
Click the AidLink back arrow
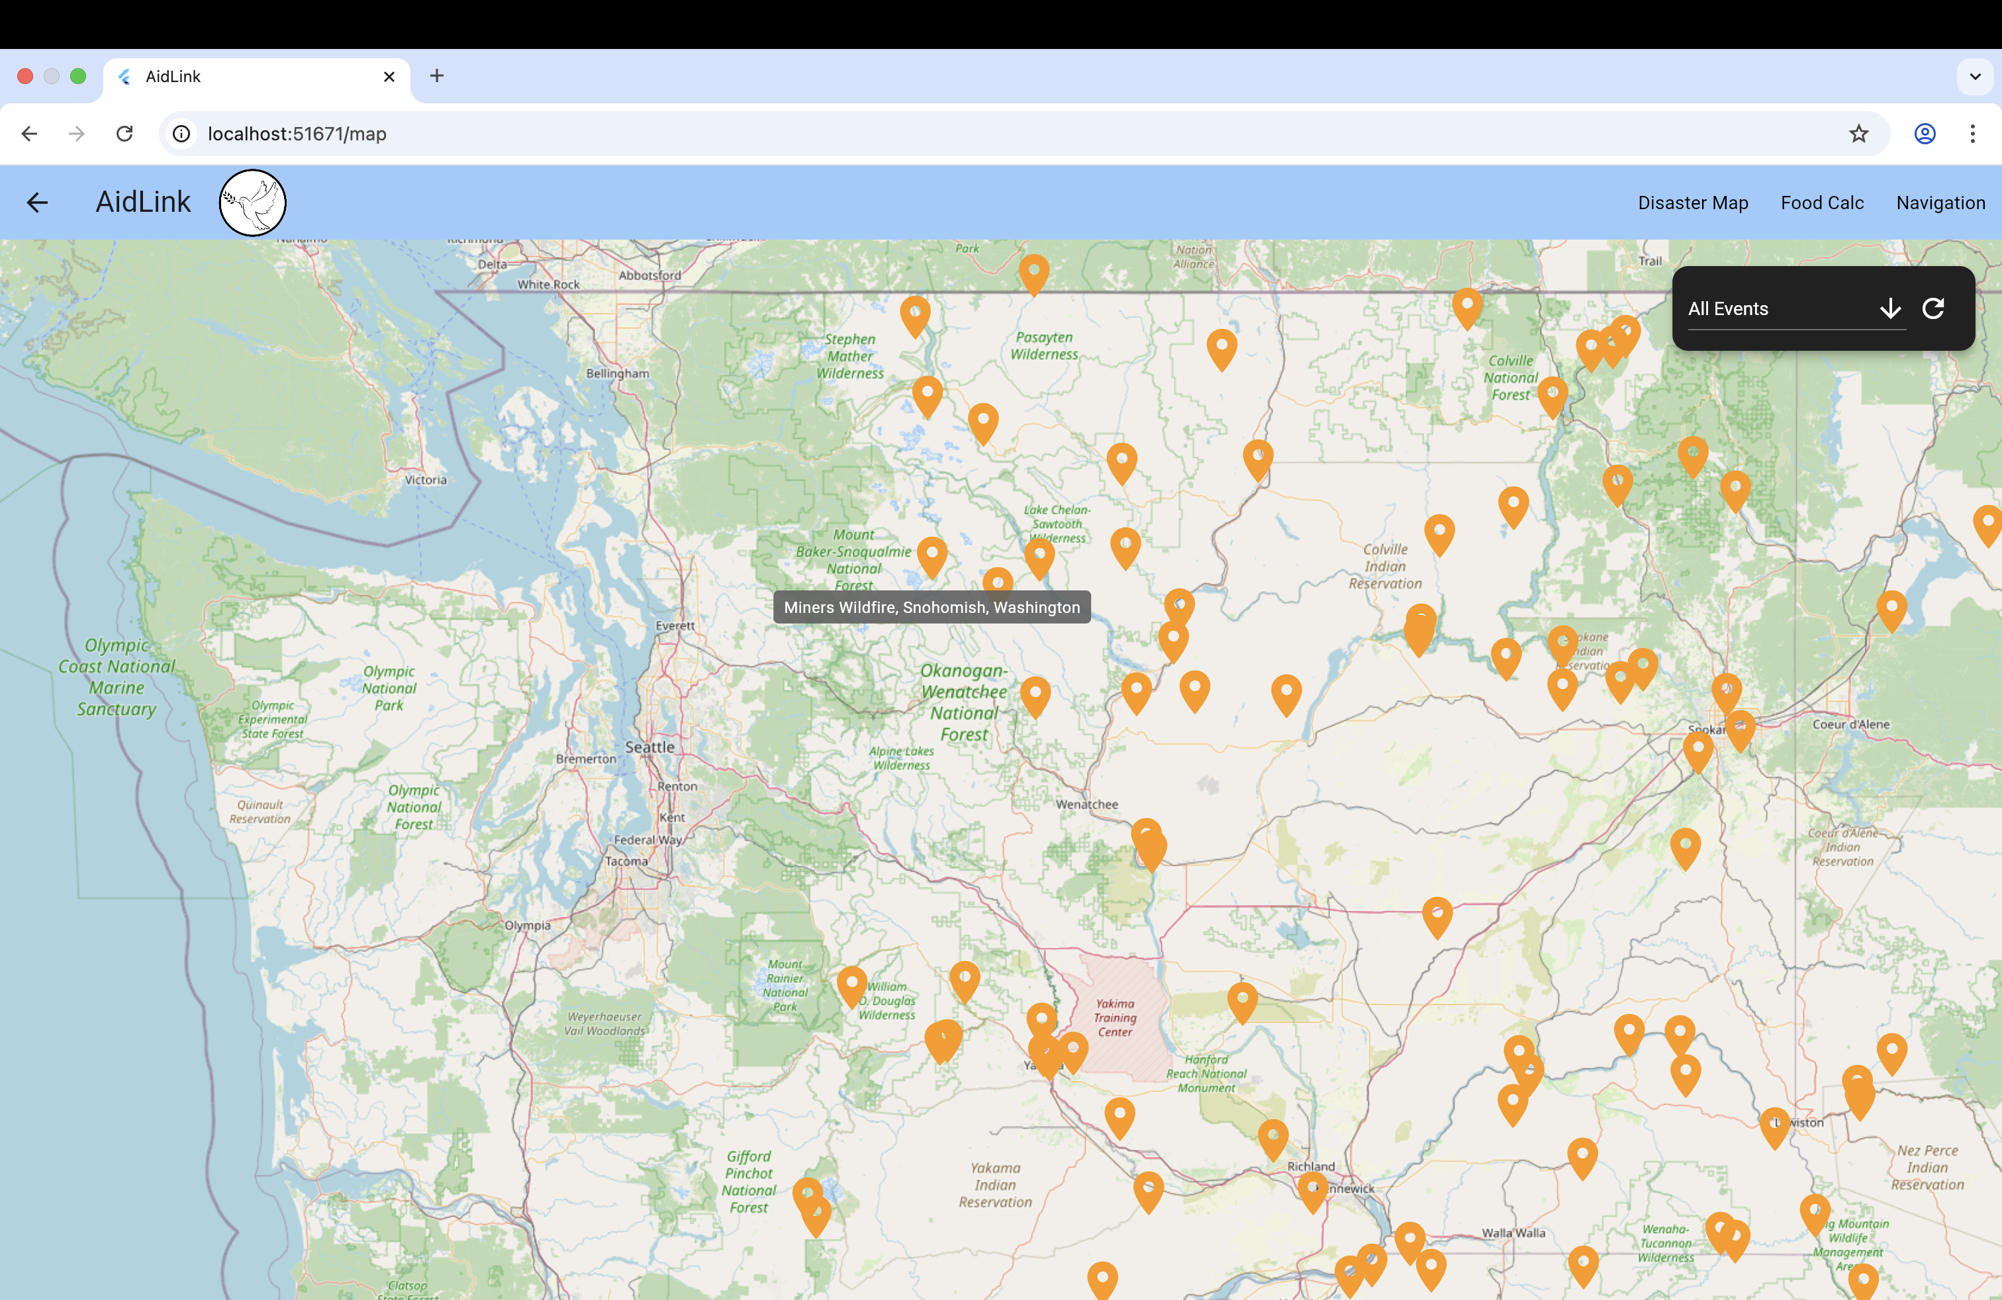pos(37,203)
